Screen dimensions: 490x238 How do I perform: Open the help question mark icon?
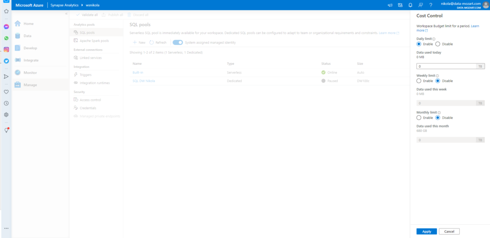click(x=431, y=5)
